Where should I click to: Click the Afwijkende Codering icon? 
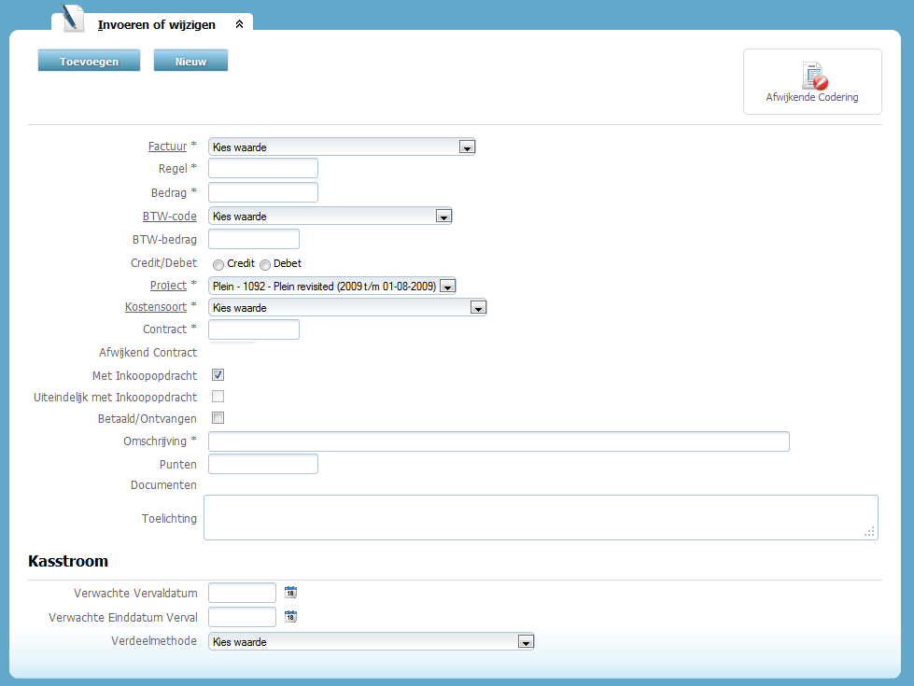(x=810, y=74)
